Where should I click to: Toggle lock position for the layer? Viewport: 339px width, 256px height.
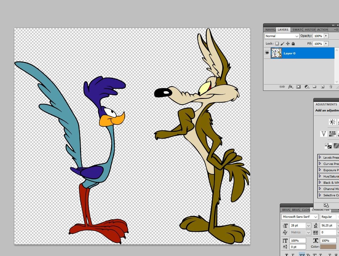coord(288,43)
